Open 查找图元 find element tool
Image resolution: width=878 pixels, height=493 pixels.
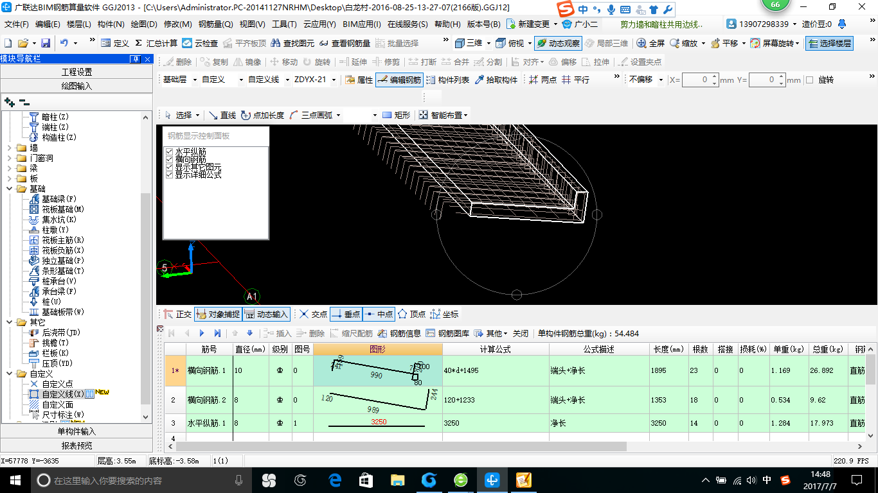[292, 43]
